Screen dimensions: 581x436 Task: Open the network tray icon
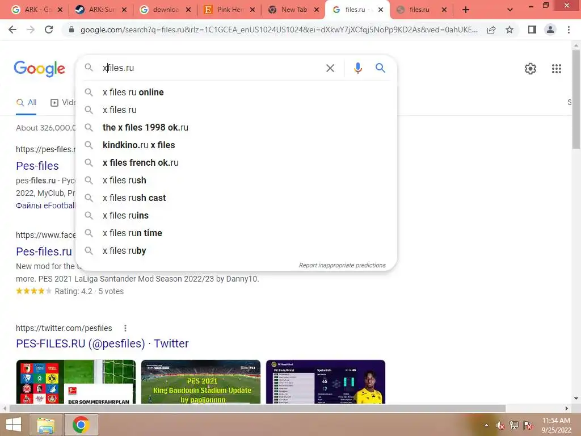(514, 425)
